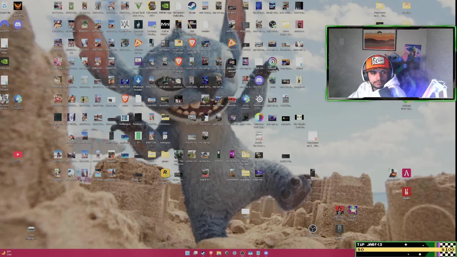
Task: Open Steam from the taskbar
Action: click(203, 253)
